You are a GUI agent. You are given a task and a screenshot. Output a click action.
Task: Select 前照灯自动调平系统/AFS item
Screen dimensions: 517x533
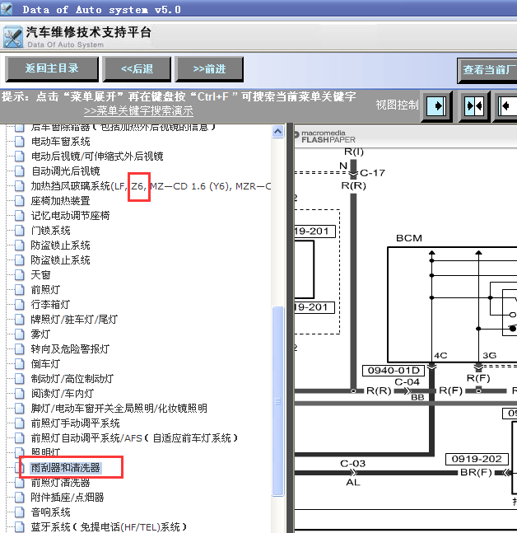[x=134, y=438]
